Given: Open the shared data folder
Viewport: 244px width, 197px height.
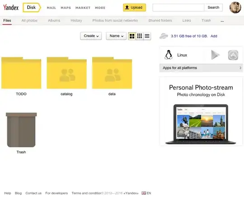Looking at the screenshot, I should pyautogui.click(x=112, y=73).
